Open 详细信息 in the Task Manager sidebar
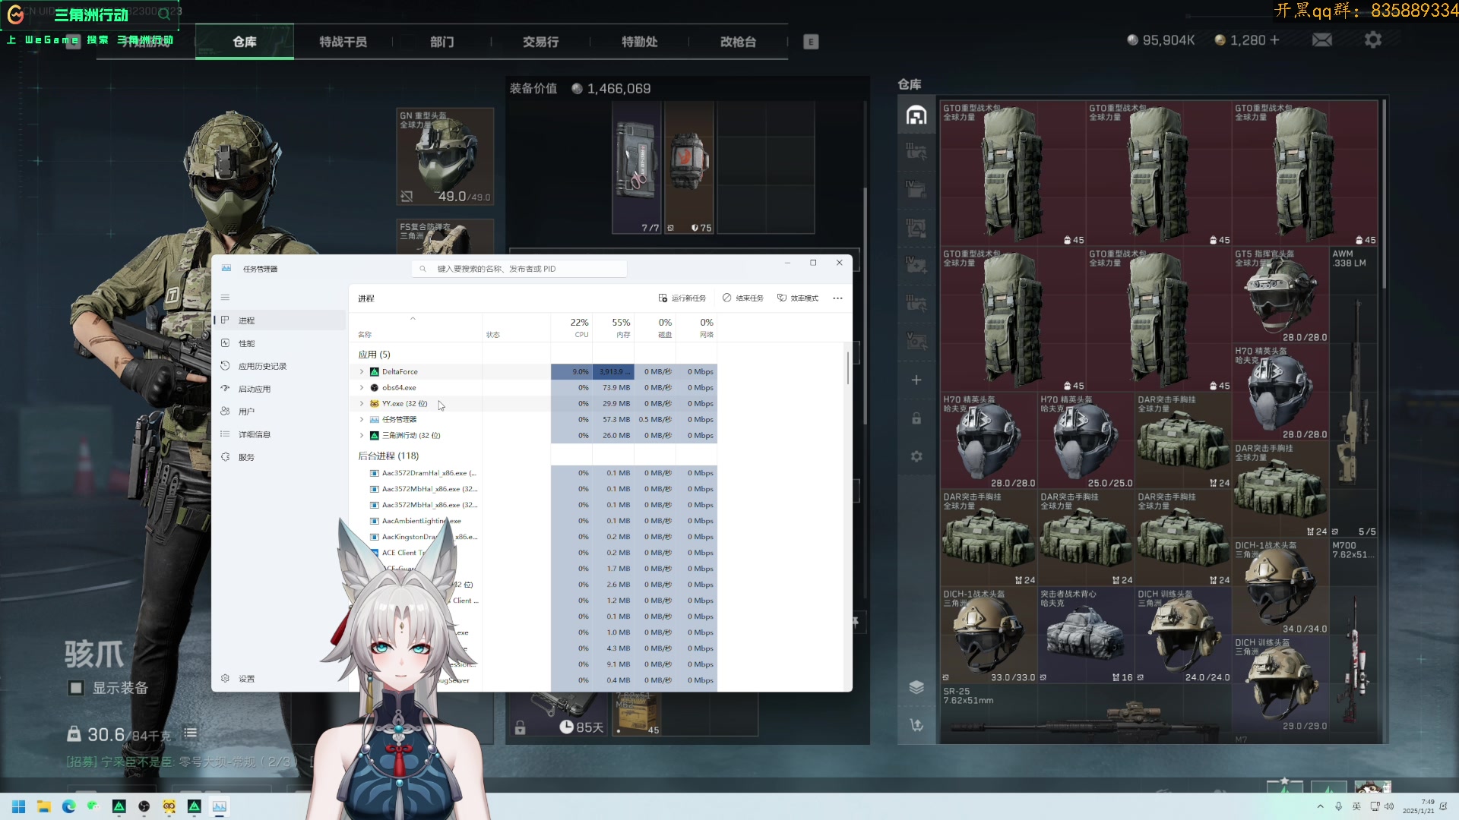The height and width of the screenshot is (820, 1459). 280,434
